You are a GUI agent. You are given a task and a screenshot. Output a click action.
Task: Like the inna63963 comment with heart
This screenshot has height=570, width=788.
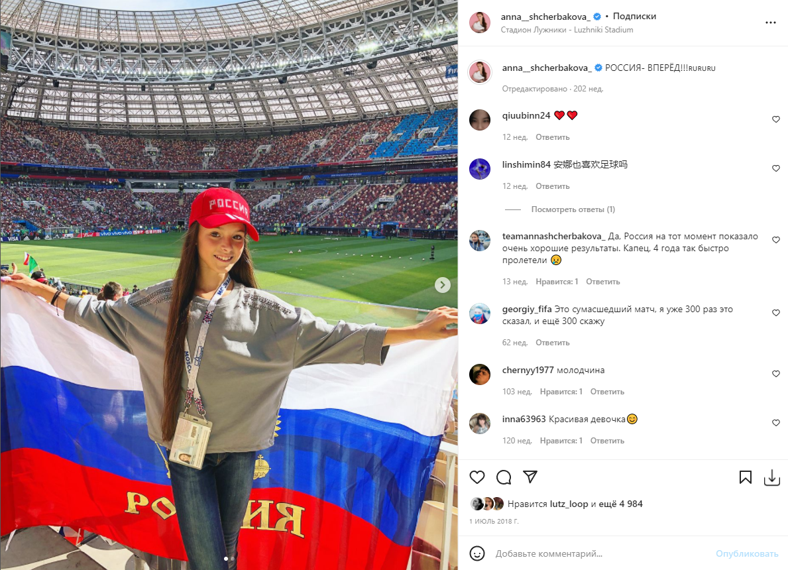coord(776,423)
